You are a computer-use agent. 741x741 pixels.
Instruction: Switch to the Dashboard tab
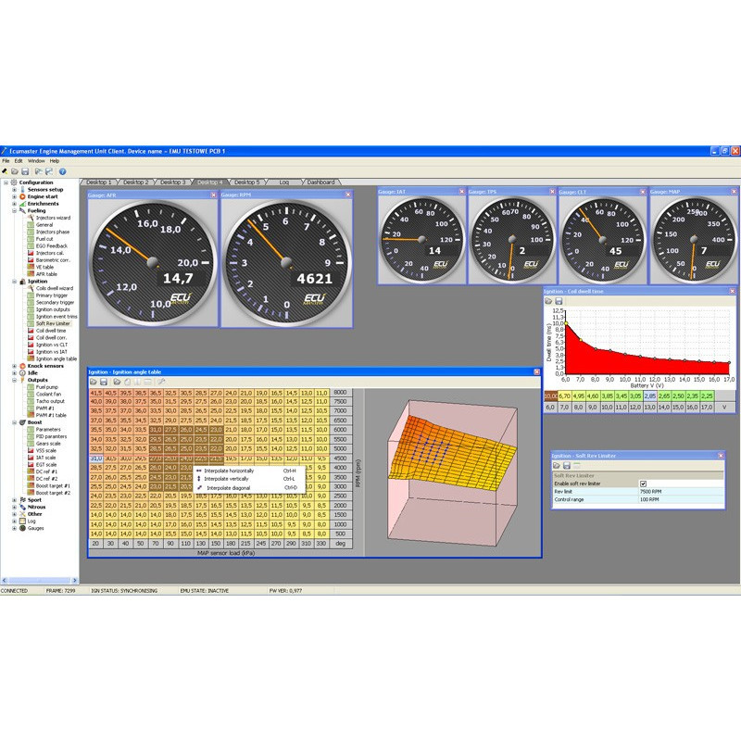320,182
